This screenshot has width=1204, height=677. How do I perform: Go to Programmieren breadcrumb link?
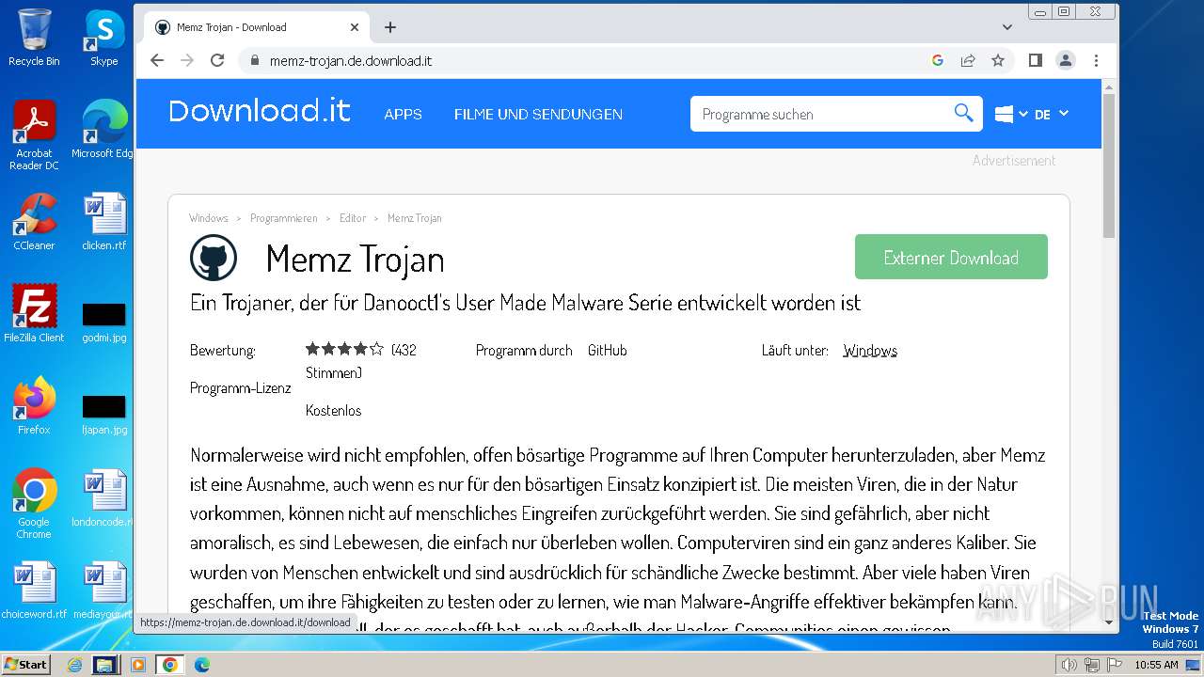point(284,217)
